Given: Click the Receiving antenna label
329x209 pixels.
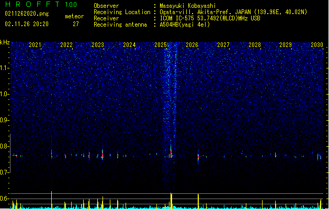Looking at the screenshot, I should [120, 25].
